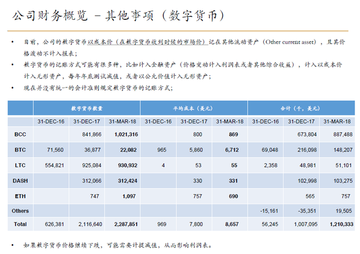360x254 pixels.
Task: Click the LTC row label
Action: click(20, 165)
